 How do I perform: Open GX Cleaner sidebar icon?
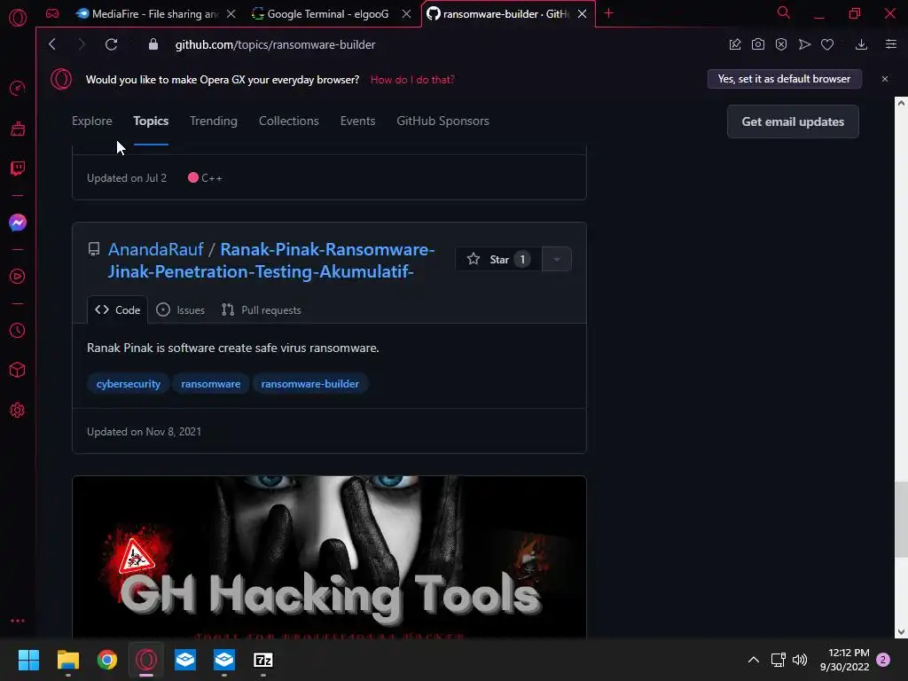18,129
